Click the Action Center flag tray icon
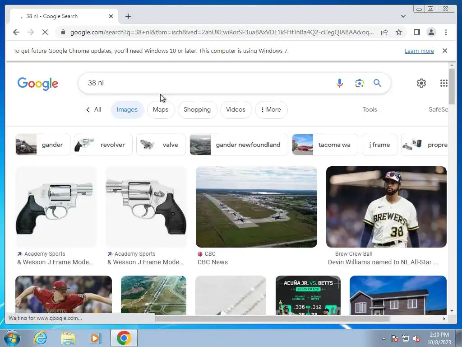Screen dimensions: 462x347 (x=394, y=338)
